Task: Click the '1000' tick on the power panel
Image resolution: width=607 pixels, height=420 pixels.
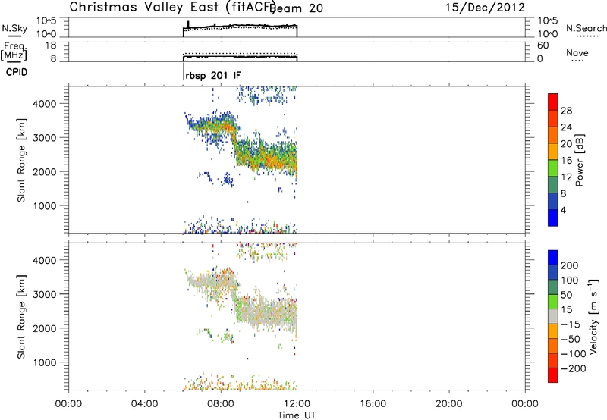Action: 45,205
